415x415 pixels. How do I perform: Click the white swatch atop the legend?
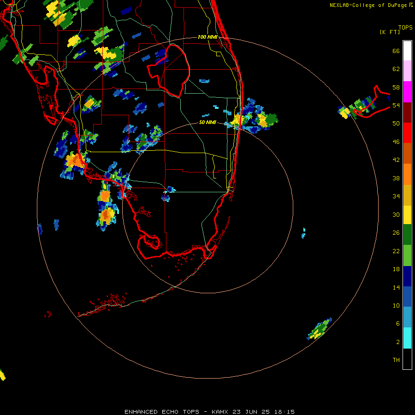pos(407,51)
